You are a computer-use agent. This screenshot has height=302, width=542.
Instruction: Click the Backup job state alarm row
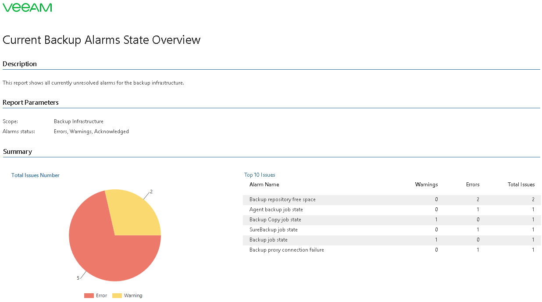click(x=268, y=240)
